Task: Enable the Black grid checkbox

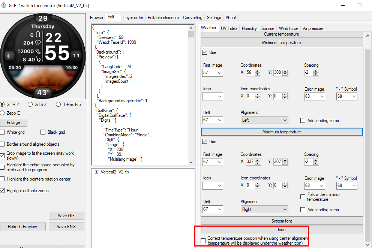Action: point(43,132)
